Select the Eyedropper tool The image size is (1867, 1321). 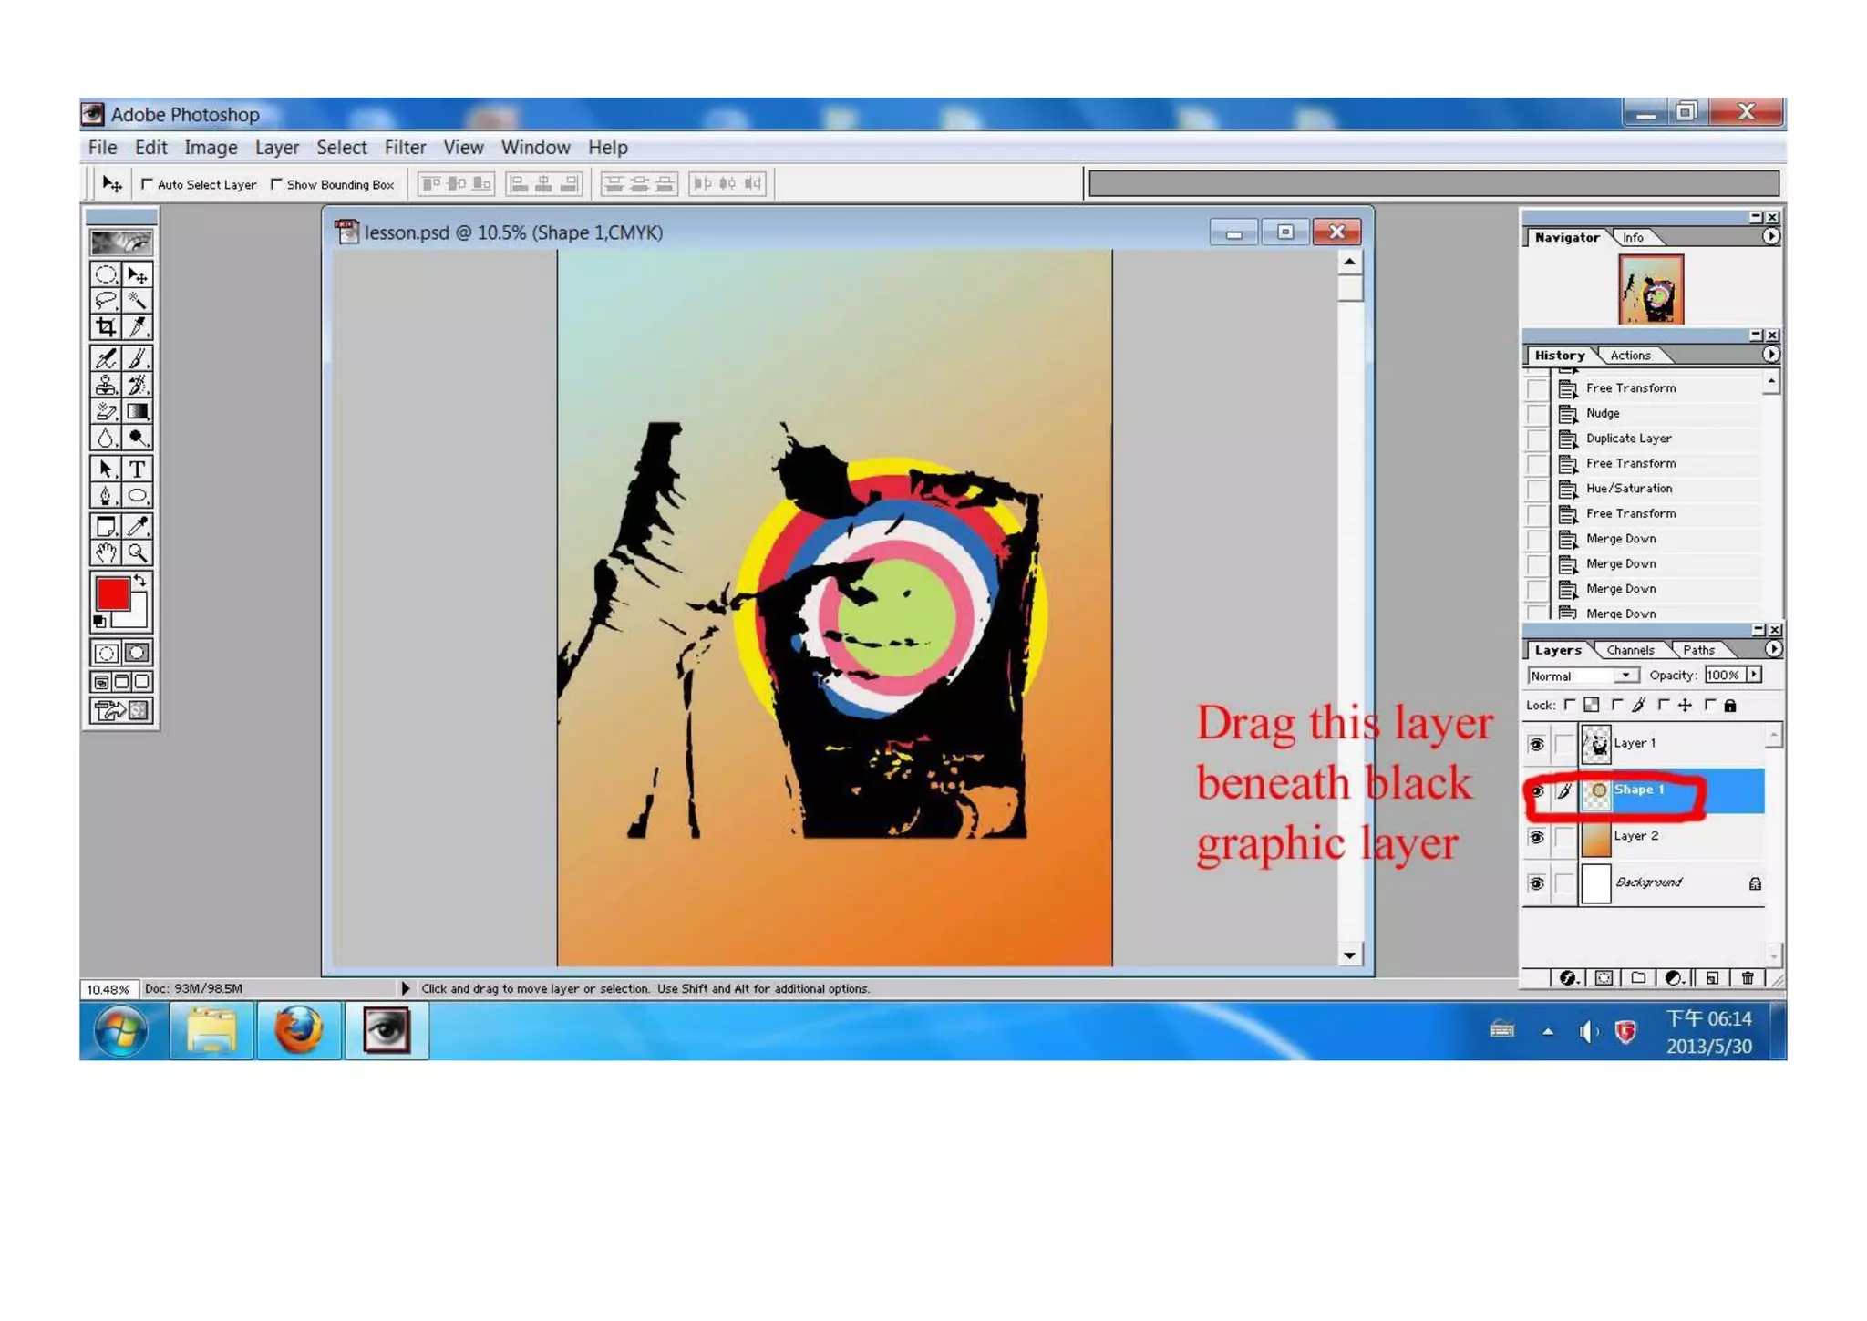[x=138, y=526]
